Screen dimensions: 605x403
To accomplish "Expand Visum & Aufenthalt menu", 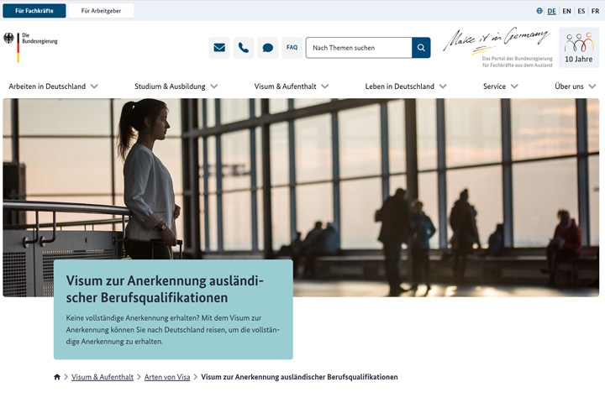I will click(291, 86).
